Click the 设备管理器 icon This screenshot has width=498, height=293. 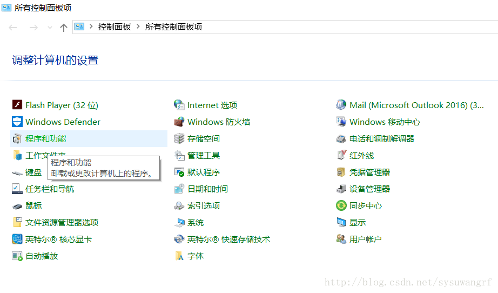click(x=341, y=189)
